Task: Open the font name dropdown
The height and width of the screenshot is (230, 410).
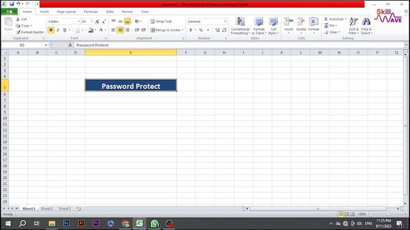Action: pos(78,21)
